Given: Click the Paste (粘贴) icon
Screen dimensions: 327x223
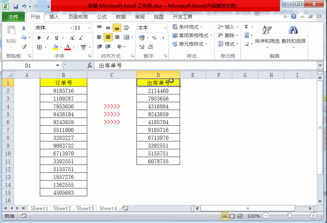Looking at the screenshot, I should (x=11, y=30).
